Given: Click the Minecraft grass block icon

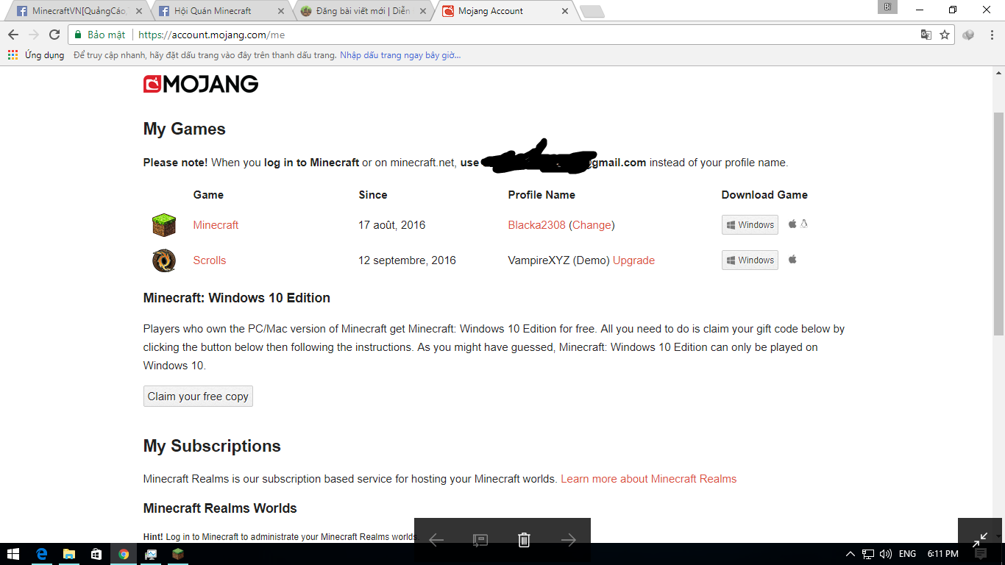Looking at the screenshot, I should [x=164, y=225].
